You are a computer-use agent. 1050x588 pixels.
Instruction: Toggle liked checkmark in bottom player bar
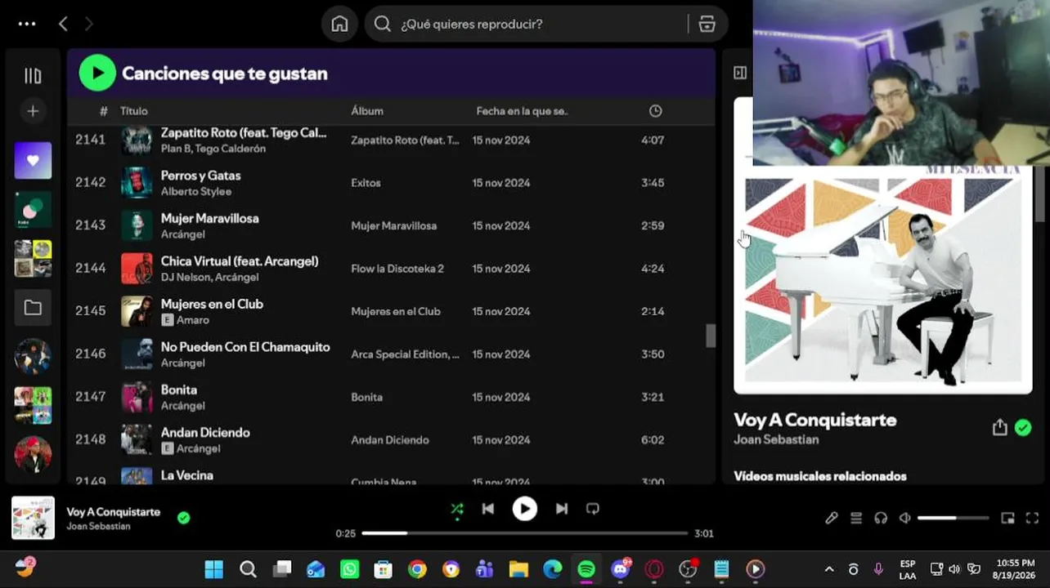click(183, 517)
